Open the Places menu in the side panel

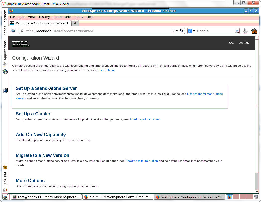(x=5, y=31)
